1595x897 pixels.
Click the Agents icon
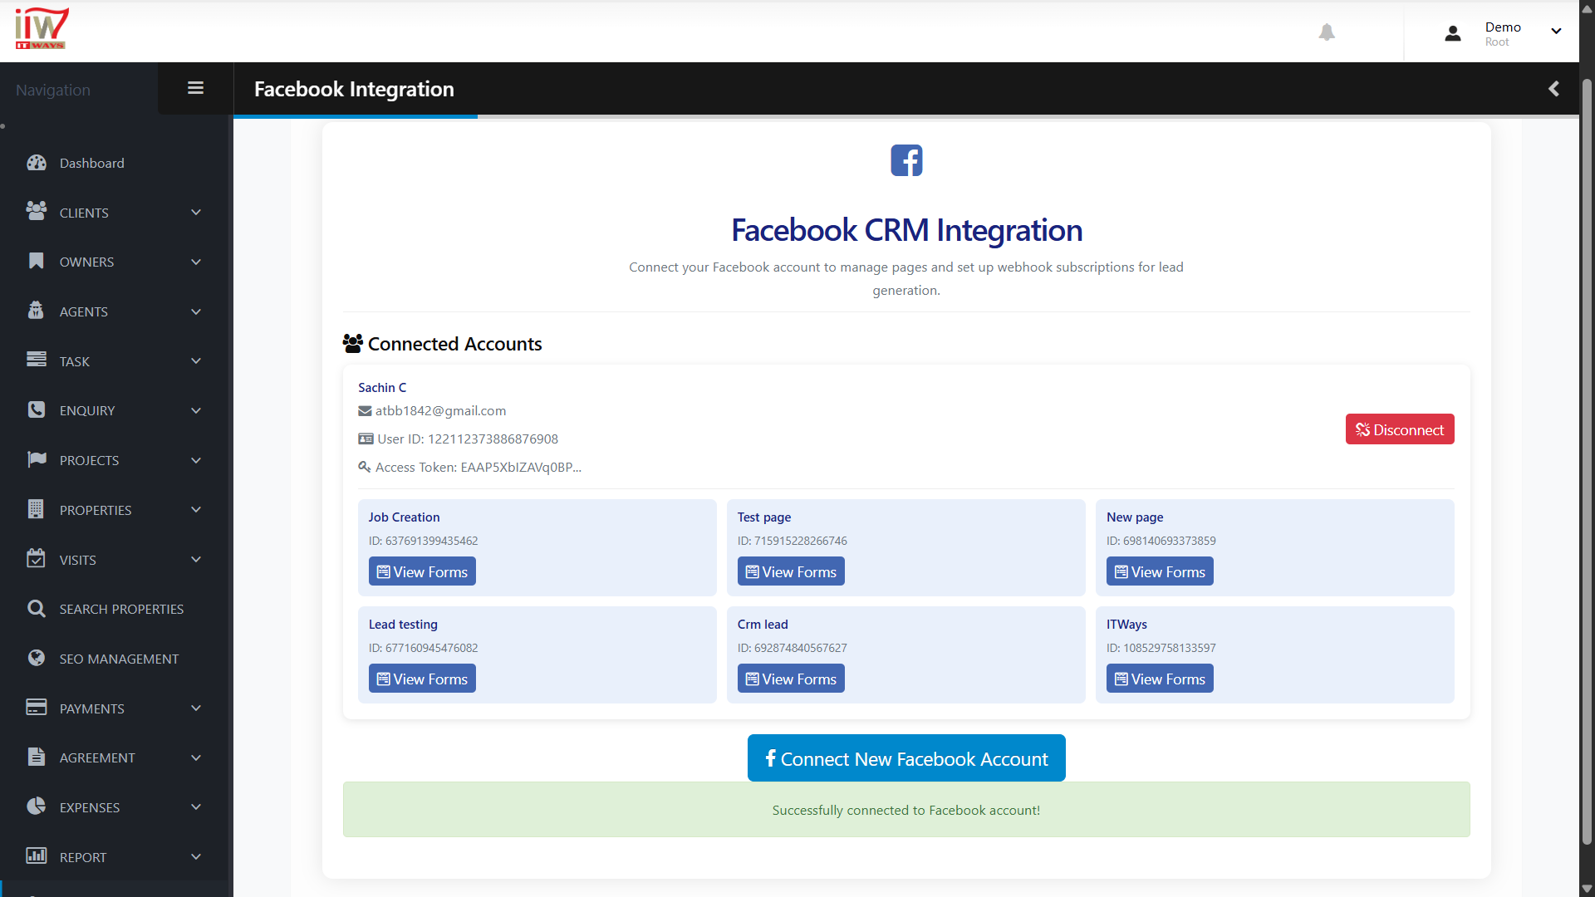point(36,311)
